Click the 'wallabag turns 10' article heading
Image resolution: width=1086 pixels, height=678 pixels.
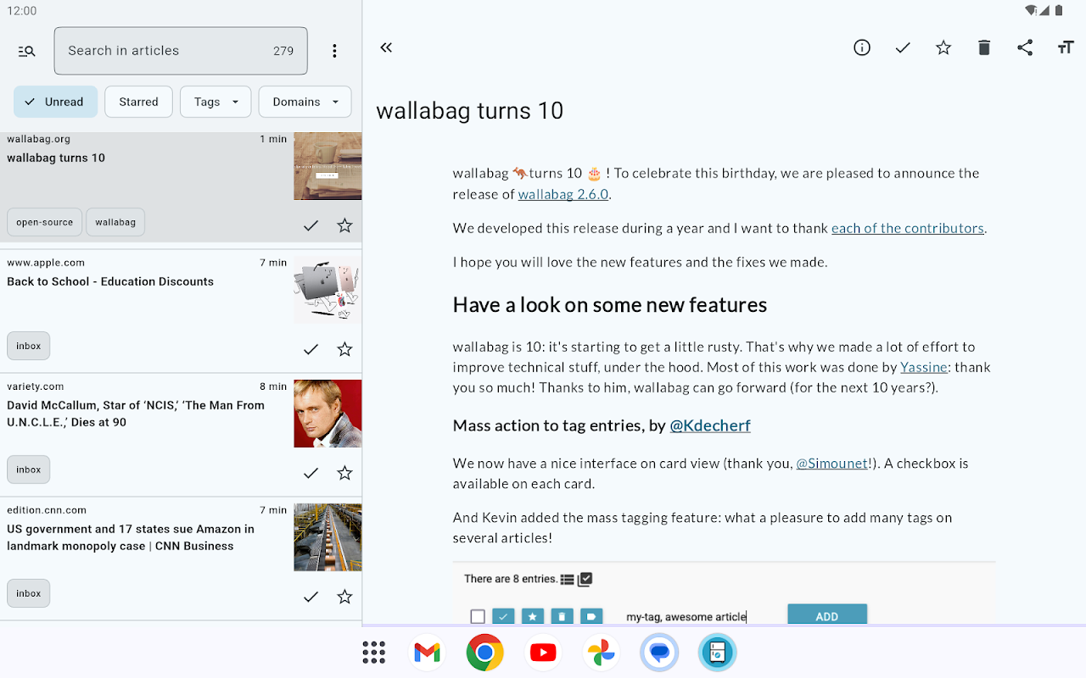pos(470,111)
